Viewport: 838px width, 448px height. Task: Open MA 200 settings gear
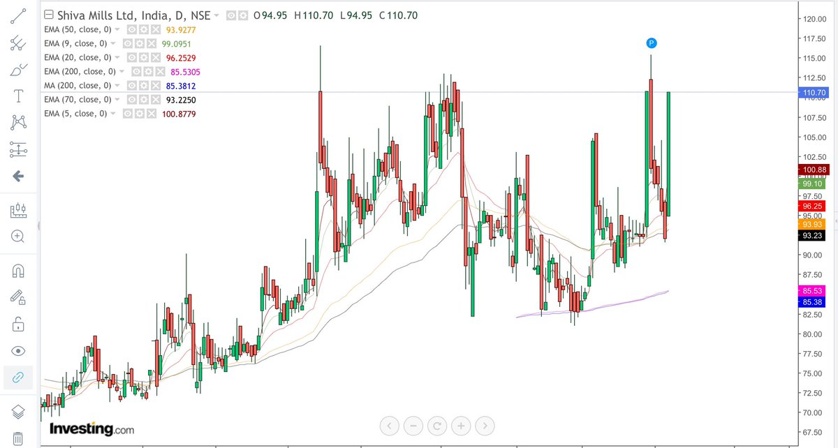pos(144,85)
